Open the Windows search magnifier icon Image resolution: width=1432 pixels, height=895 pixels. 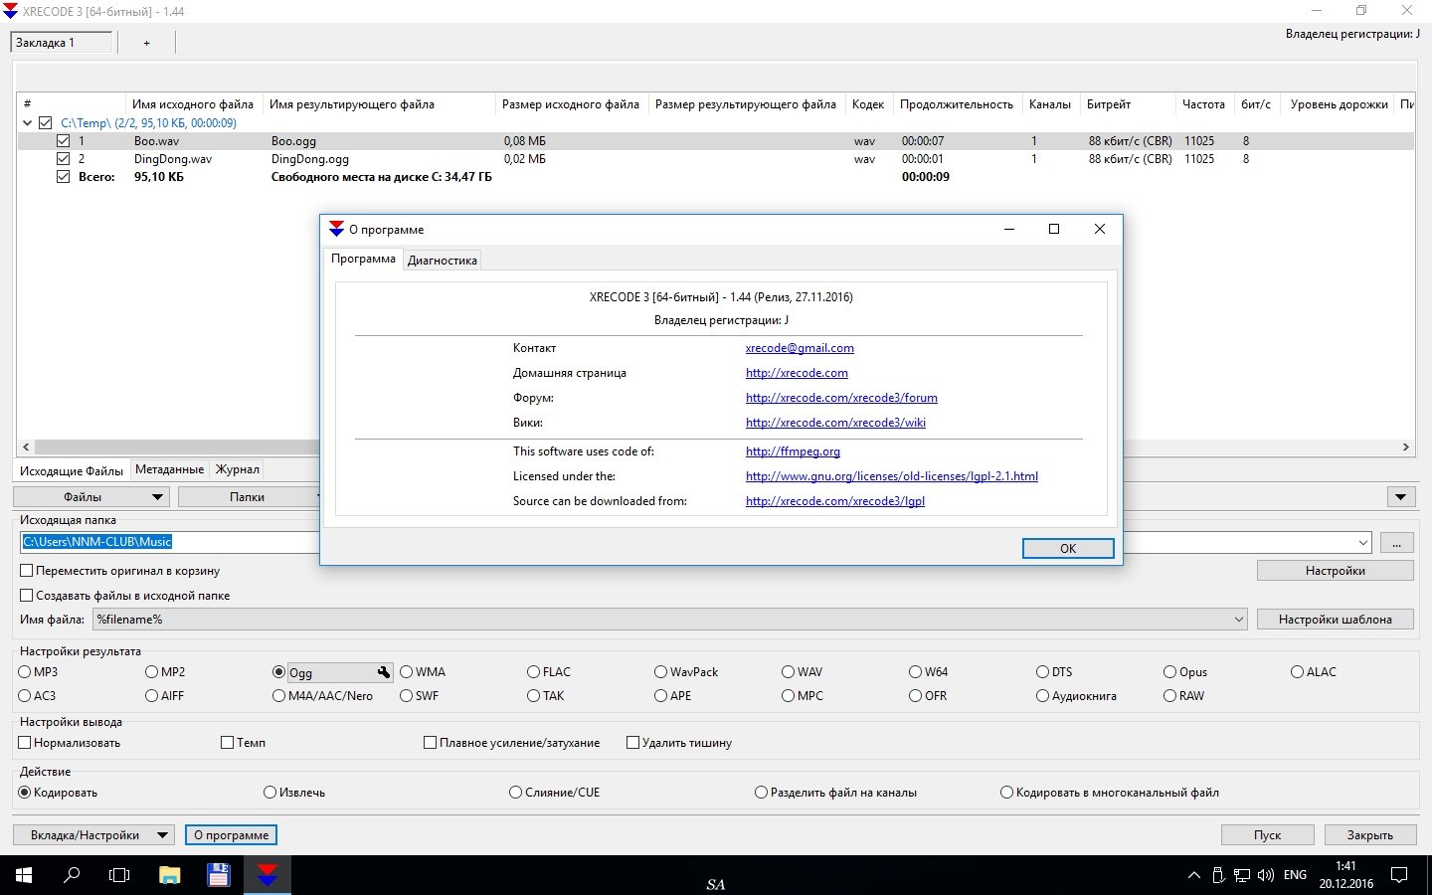pyautogui.click(x=72, y=875)
